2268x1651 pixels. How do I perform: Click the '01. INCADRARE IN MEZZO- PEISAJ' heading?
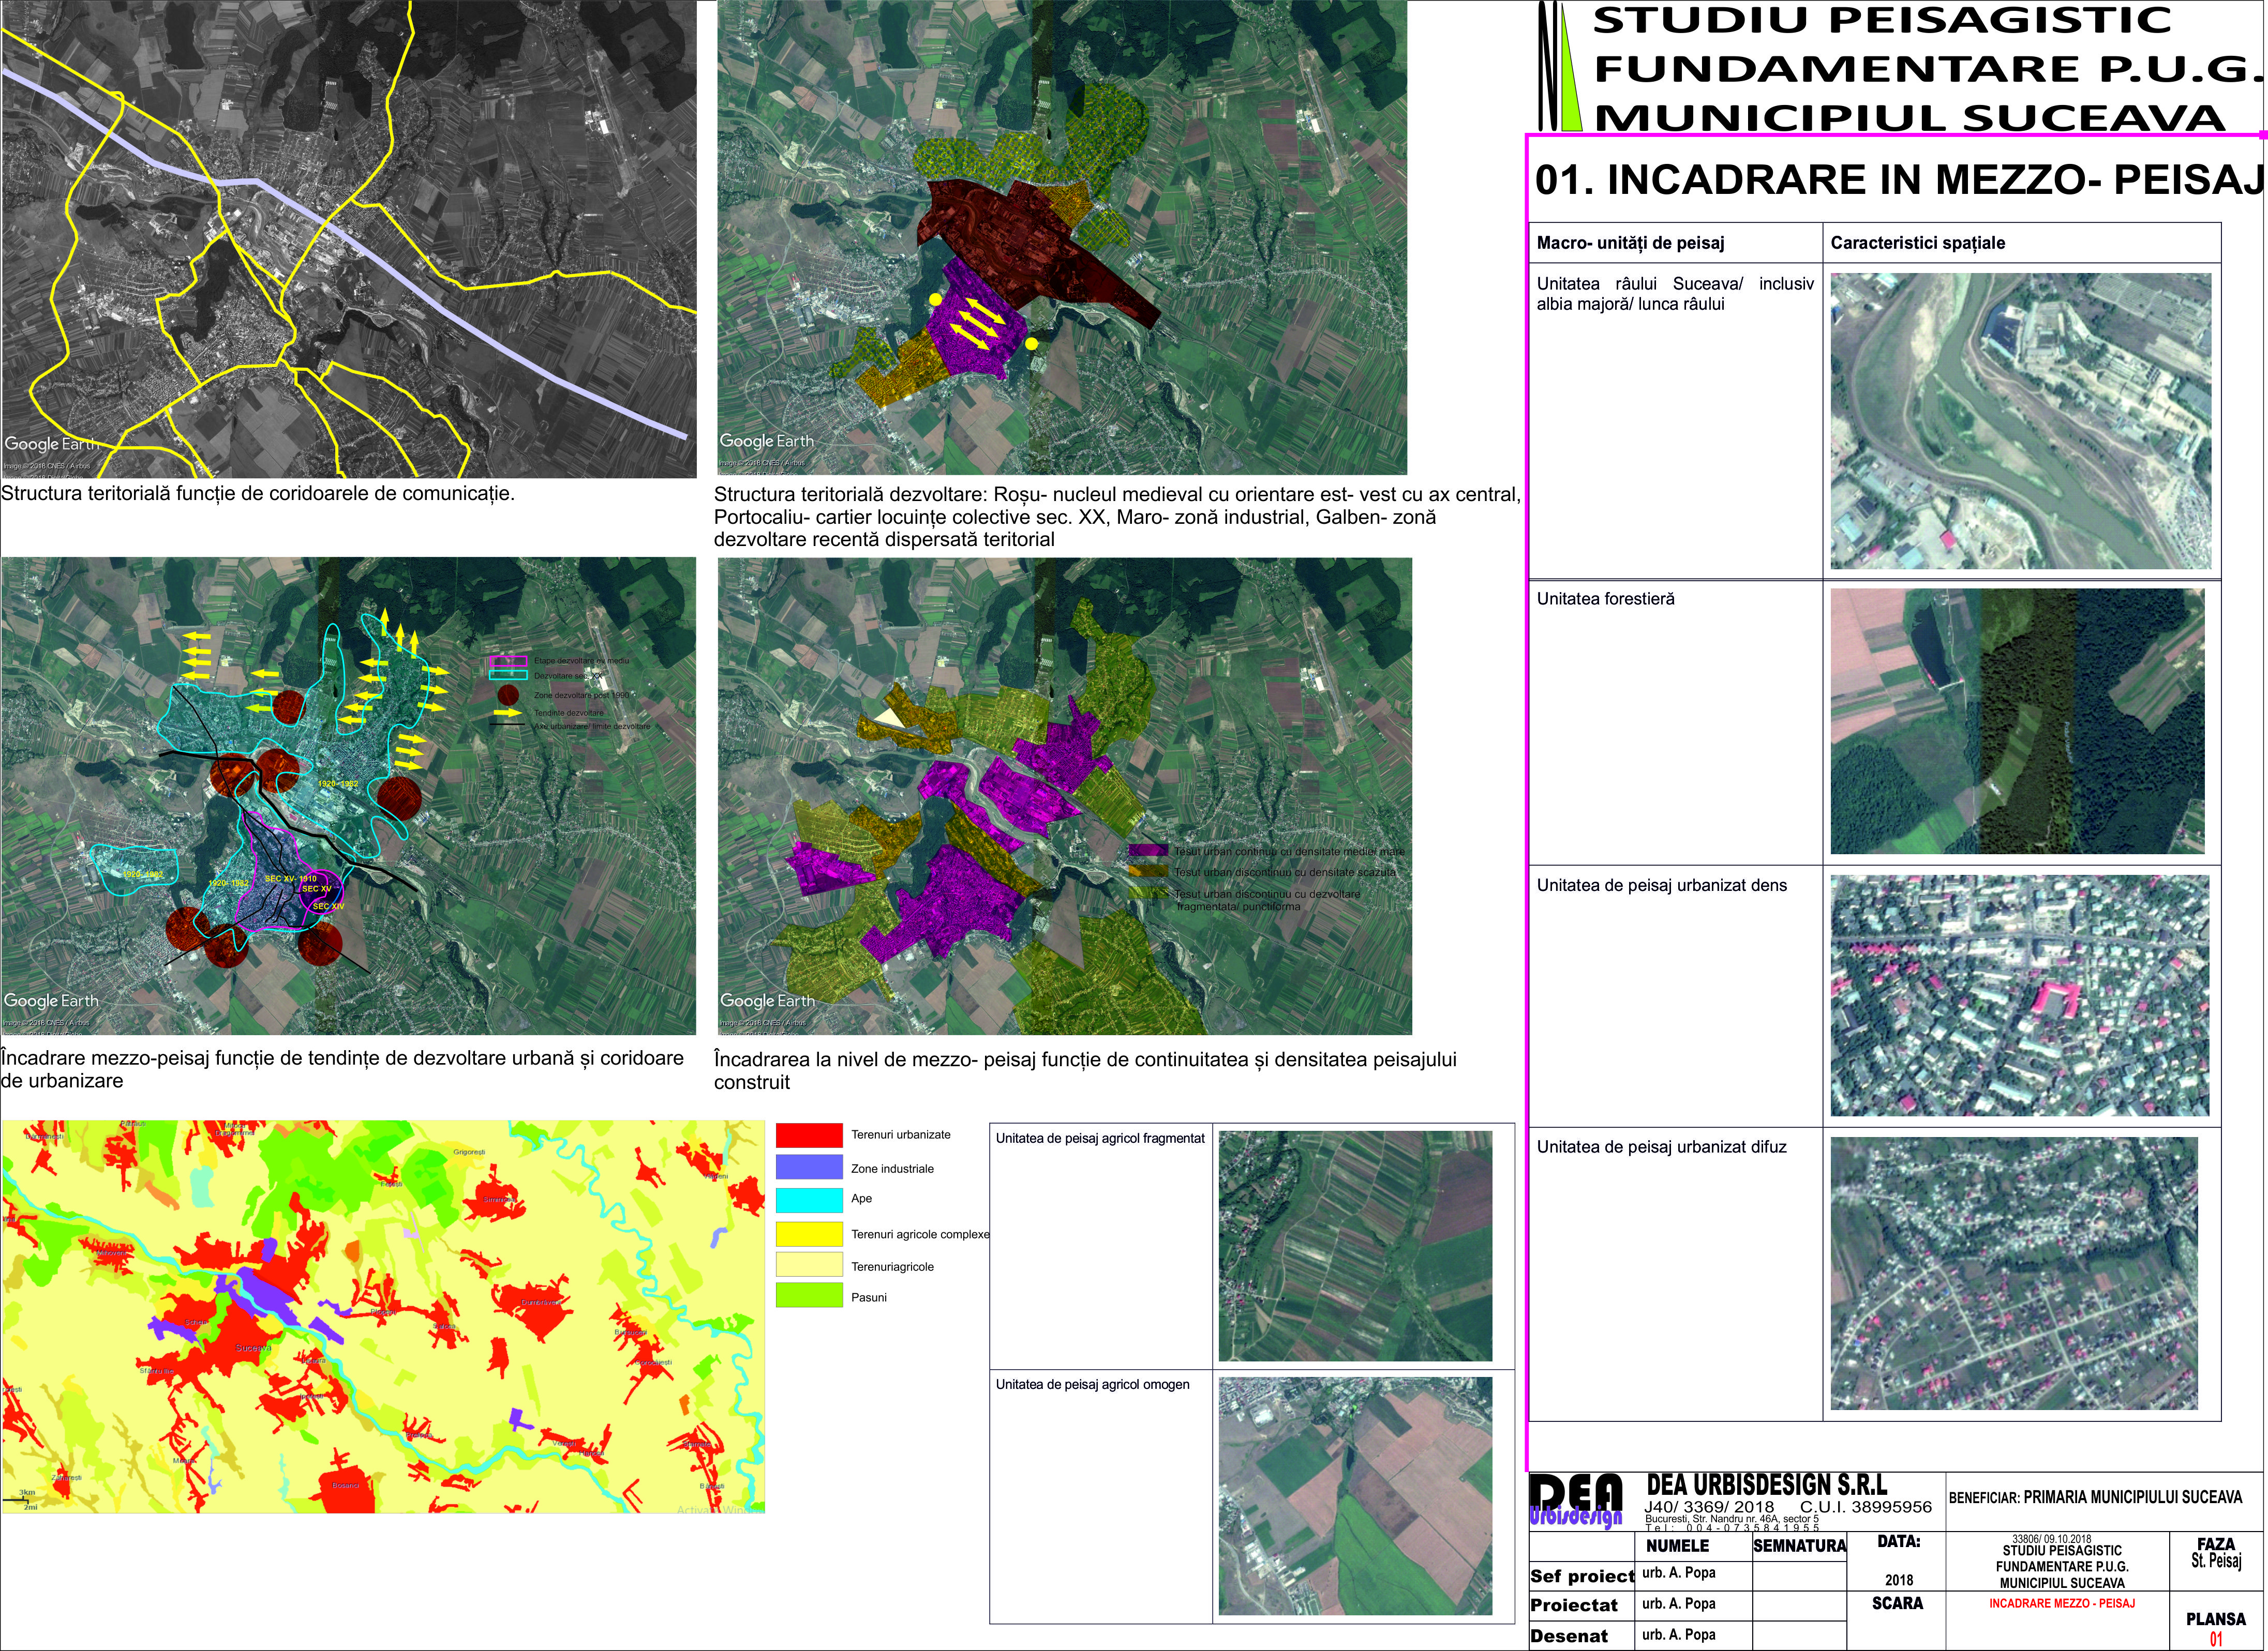pos(1898,180)
